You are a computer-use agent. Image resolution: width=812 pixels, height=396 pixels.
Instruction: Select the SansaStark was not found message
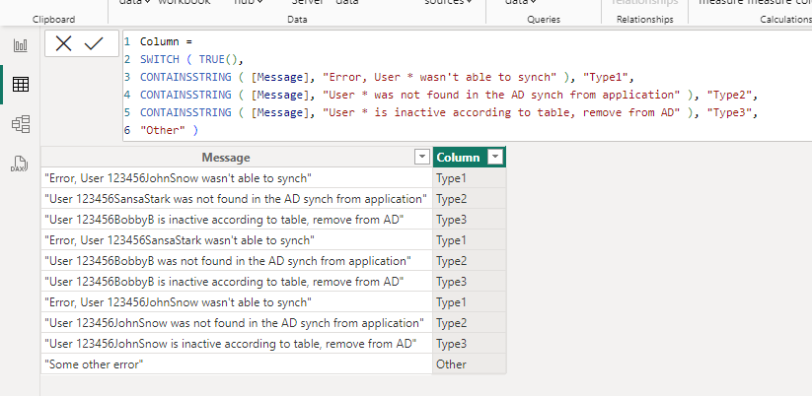coord(237,199)
